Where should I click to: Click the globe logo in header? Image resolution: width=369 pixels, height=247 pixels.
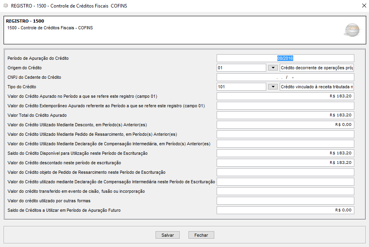click(x=352, y=30)
